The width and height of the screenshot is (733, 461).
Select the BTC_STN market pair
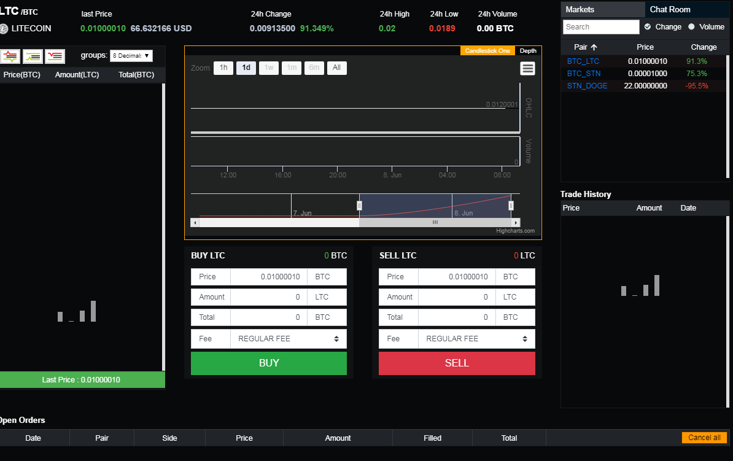(x=584, y=74)
